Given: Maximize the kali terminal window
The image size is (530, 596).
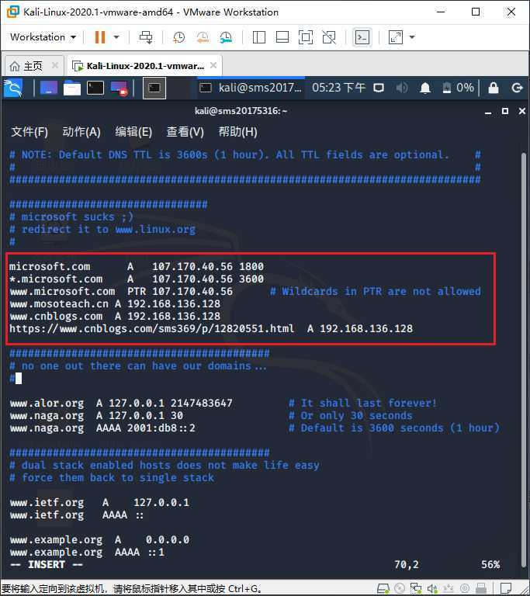Looking at the screenshot, I should pos(505,111).
